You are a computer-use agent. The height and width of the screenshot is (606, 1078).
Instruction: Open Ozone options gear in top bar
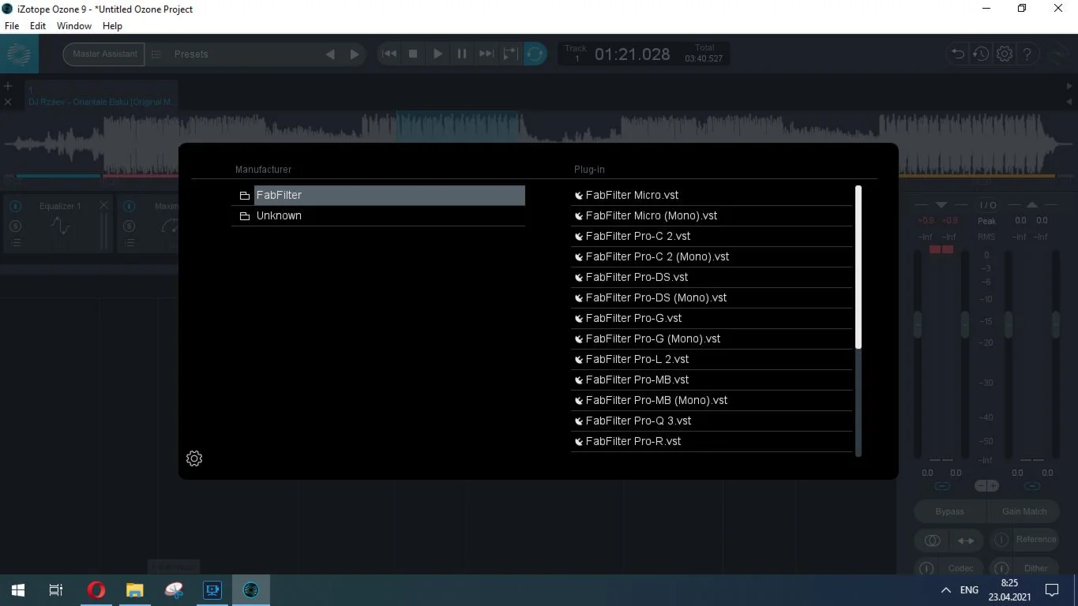pyautogui.click(x=1005, y=54)
